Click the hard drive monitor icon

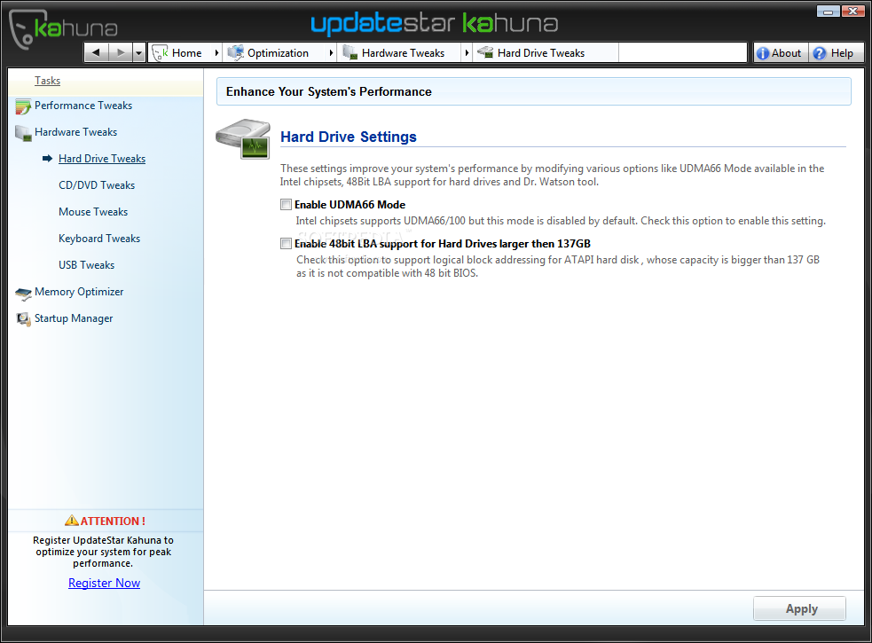point(244,138)
